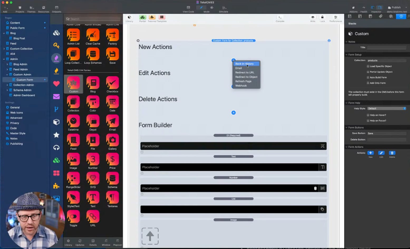The width and height of the screenshot is (410, 249).
Task: Open the Help Style dropdown
Action: pyautogui.click(x=387, y=108)
